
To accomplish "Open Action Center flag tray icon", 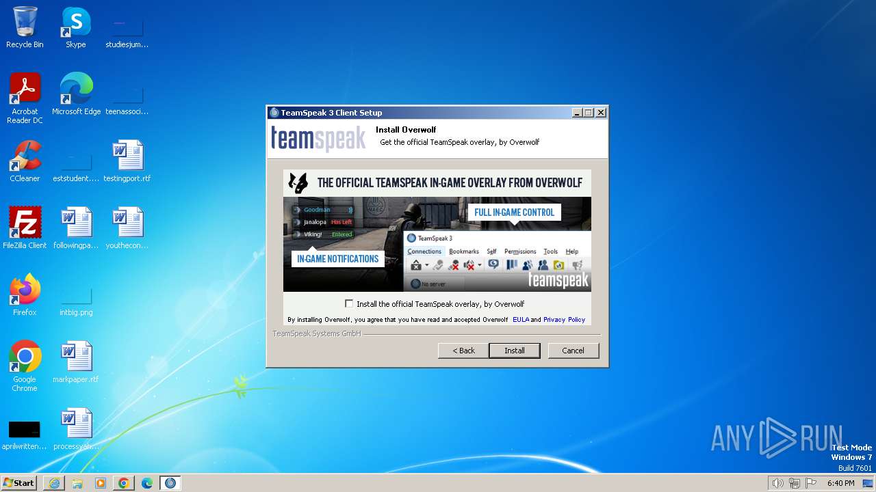I will click(x=811, y=483).
